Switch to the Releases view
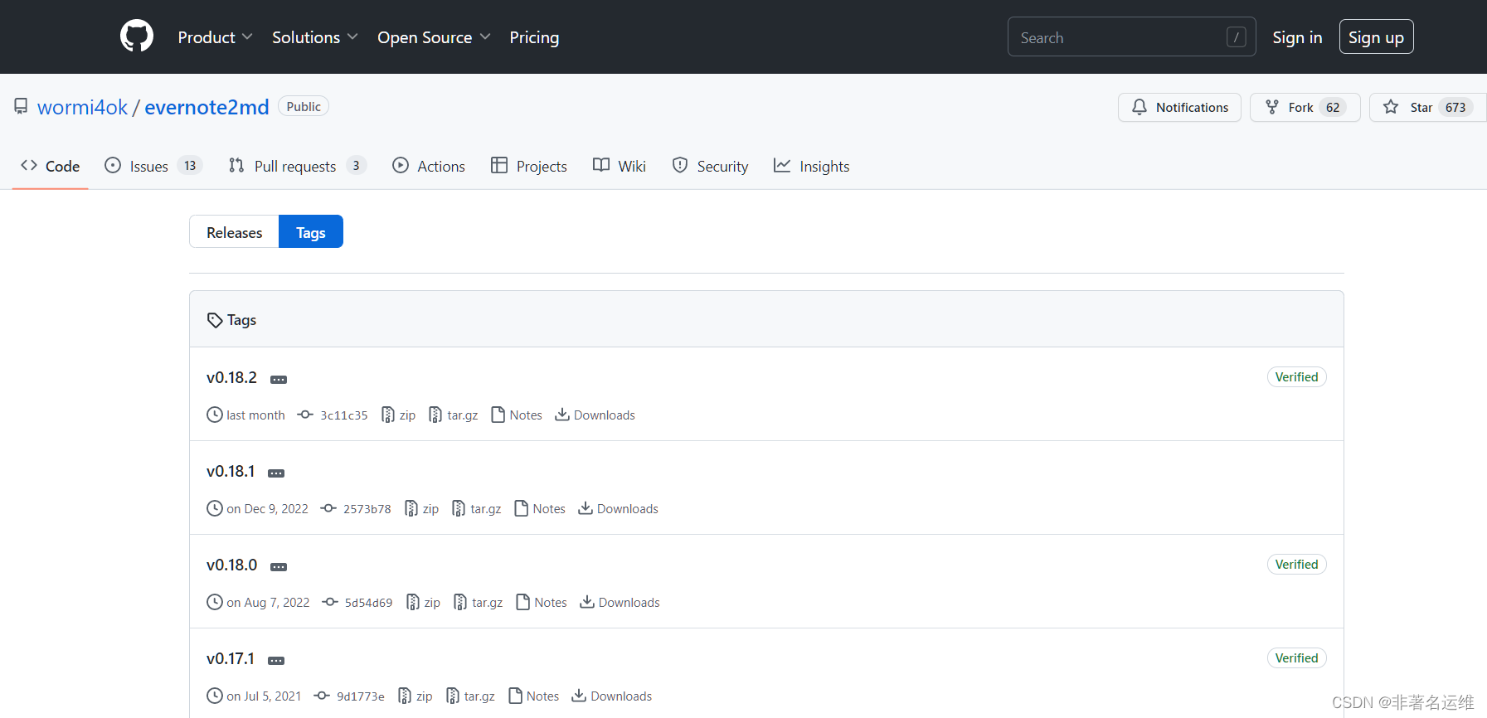 point(234,232)
